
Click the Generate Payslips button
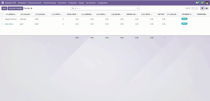pos(15,8)
